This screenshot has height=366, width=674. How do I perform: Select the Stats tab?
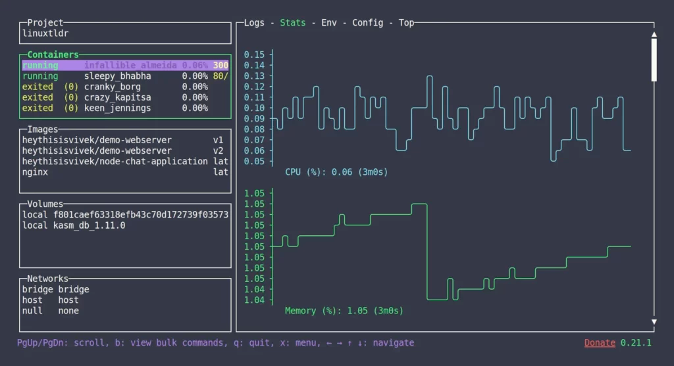point(293,23)
